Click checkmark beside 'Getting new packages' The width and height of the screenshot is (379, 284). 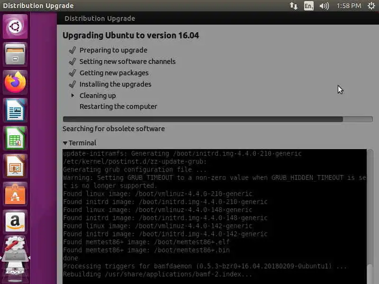(x=72, y=73)
